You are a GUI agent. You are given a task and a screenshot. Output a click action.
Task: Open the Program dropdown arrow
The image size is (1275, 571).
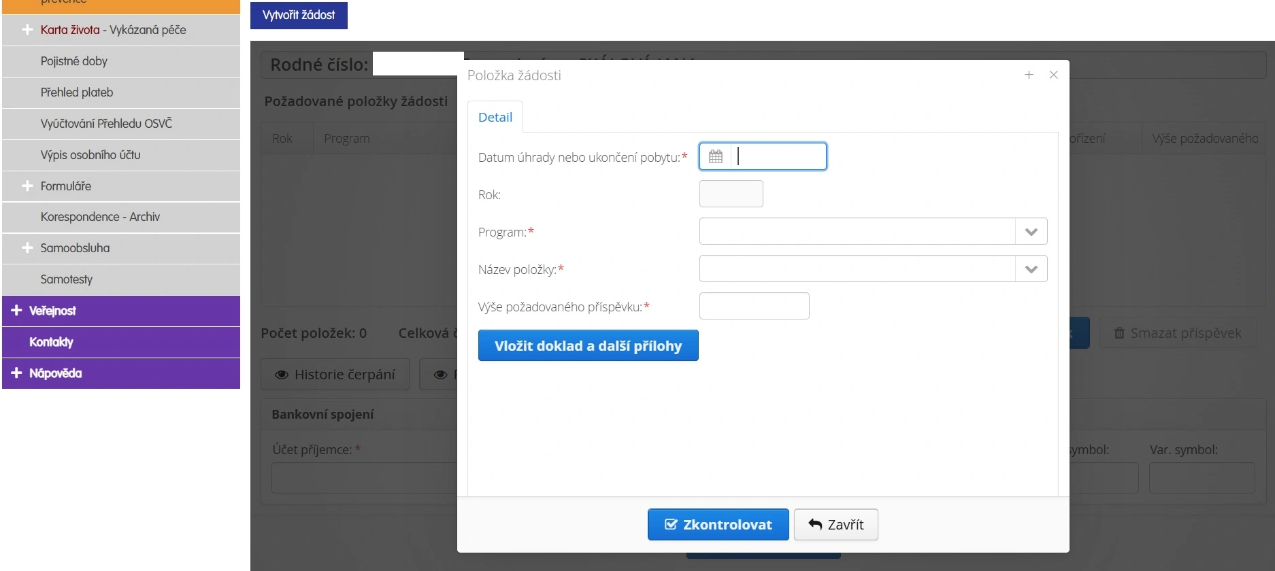tap(1031, 232)
